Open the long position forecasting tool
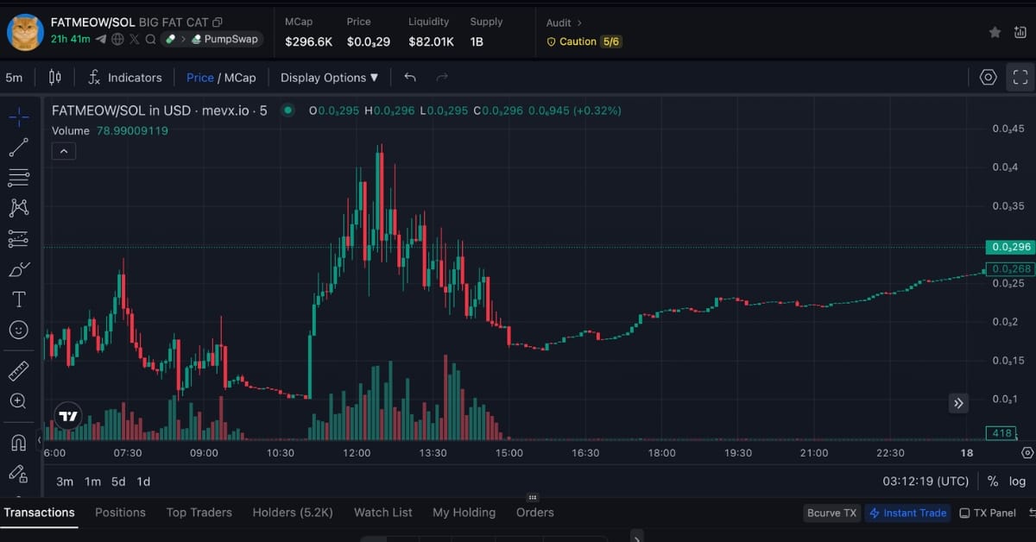The width and height of the screenshot is (1036, 542). [x=18, y=238]
